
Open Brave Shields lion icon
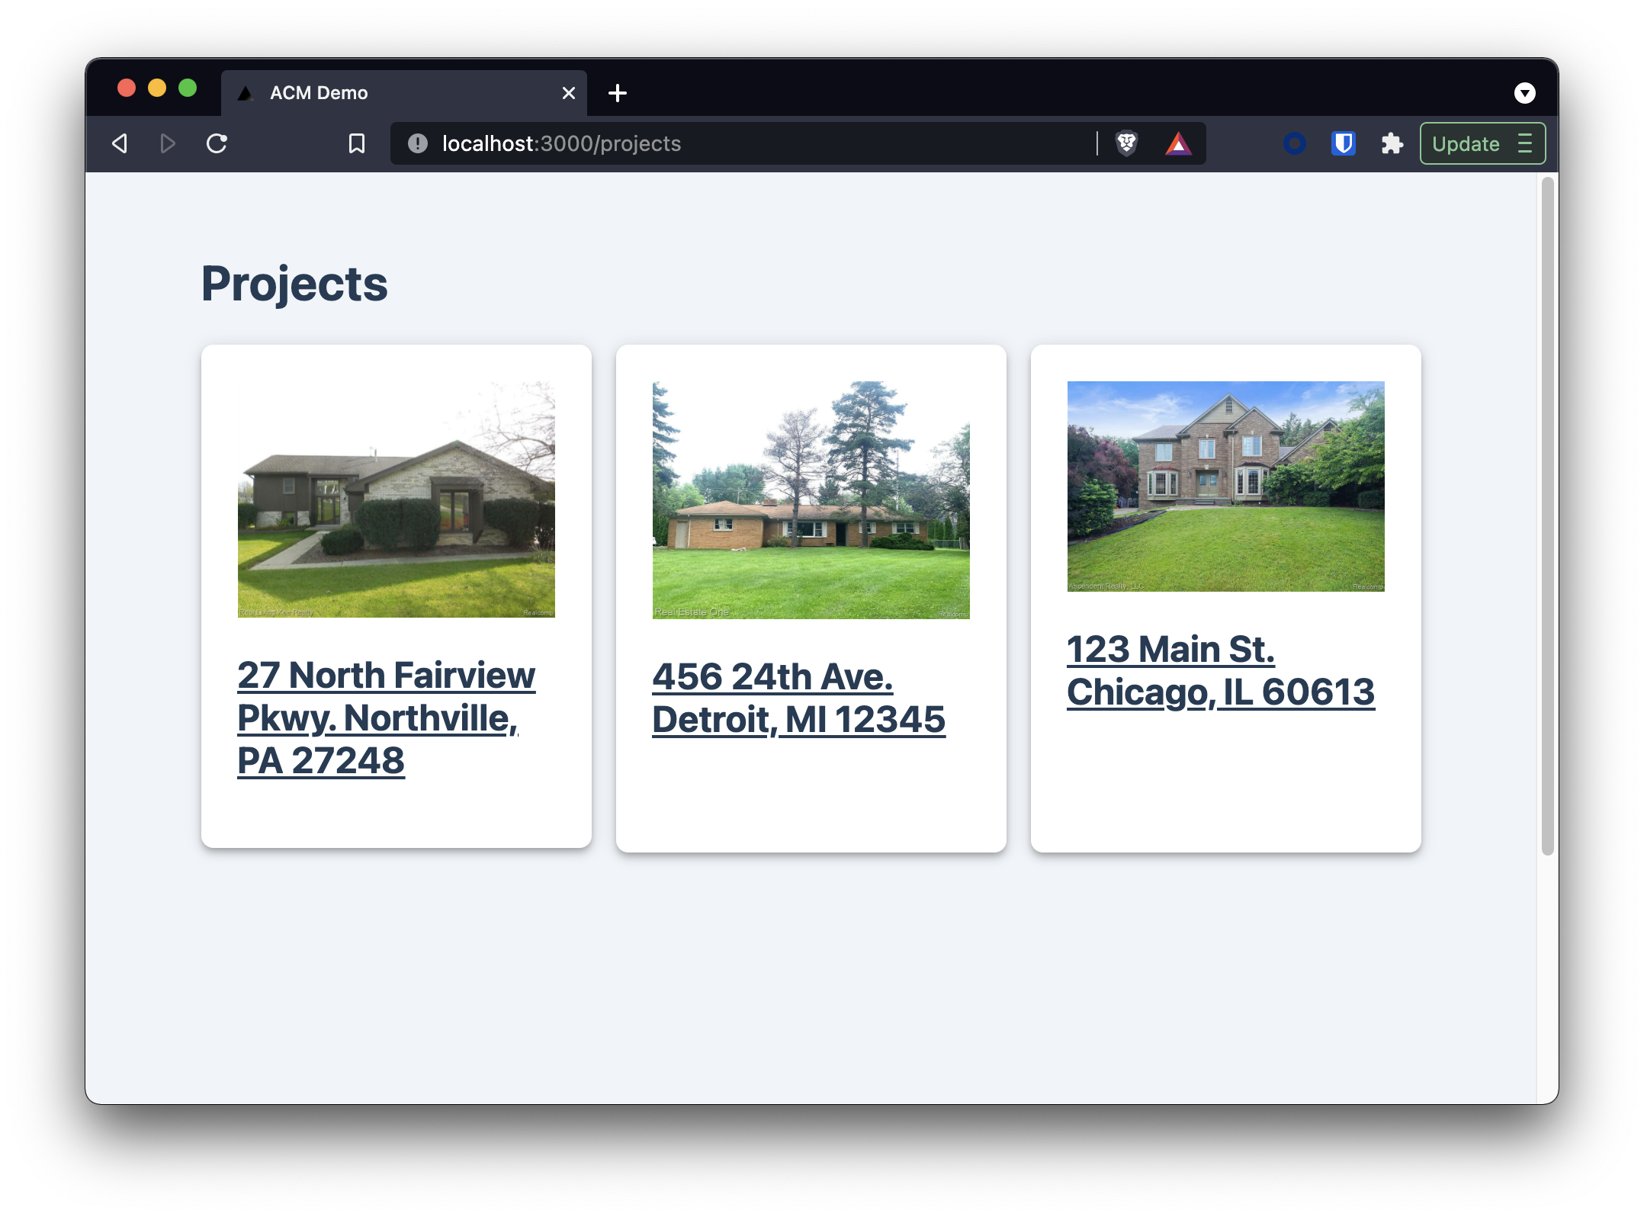pyautogui.click(x=1126, y=143)
